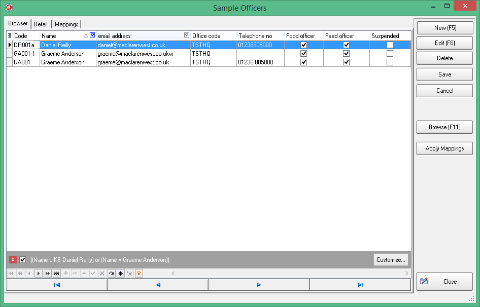This screenshot has height=307, width=480.
Task: Toggle Suspended checkbox for DR001a
Action: click(390, 45)
